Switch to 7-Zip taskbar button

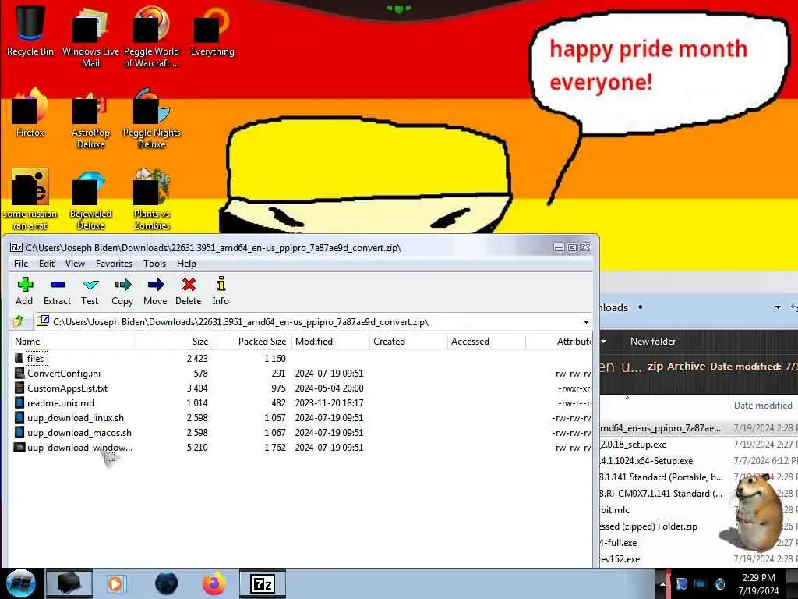(262, 583)
